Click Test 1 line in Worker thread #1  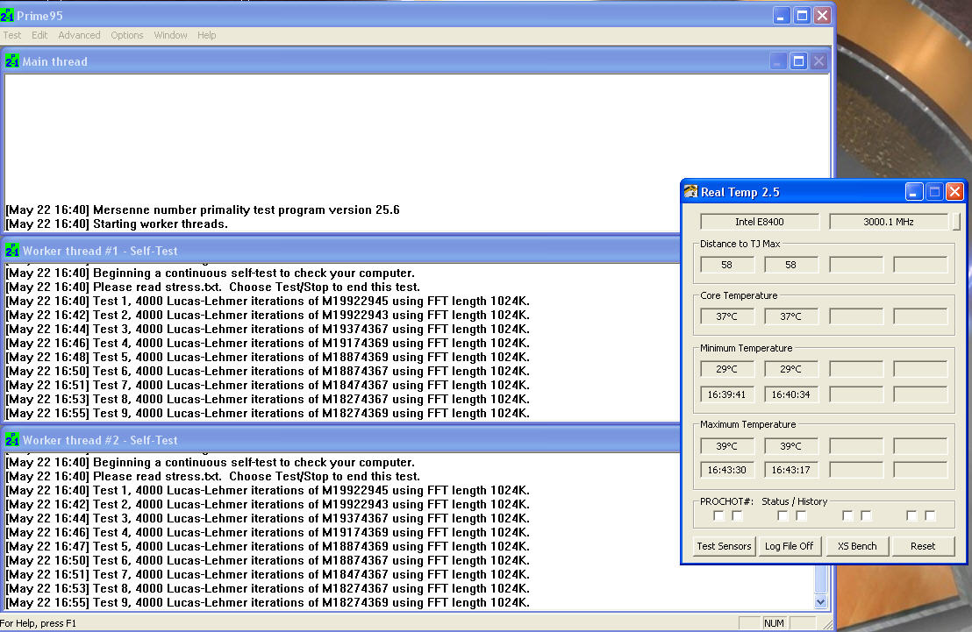[268, 301]
